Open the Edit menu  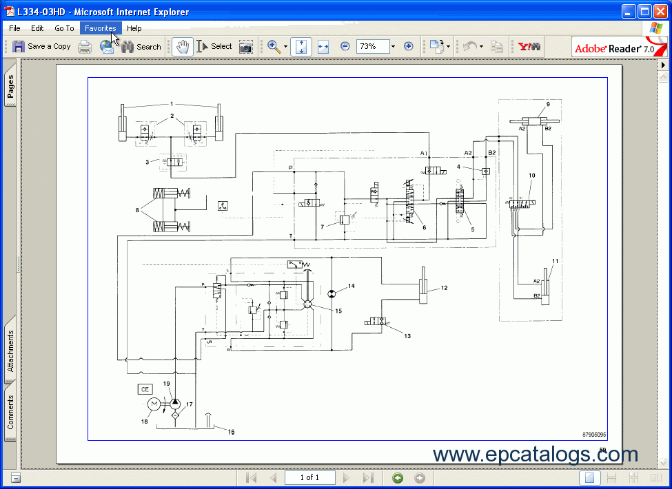(37, 28)
